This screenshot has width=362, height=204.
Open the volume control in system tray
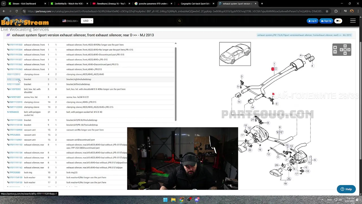pos(341,200)
